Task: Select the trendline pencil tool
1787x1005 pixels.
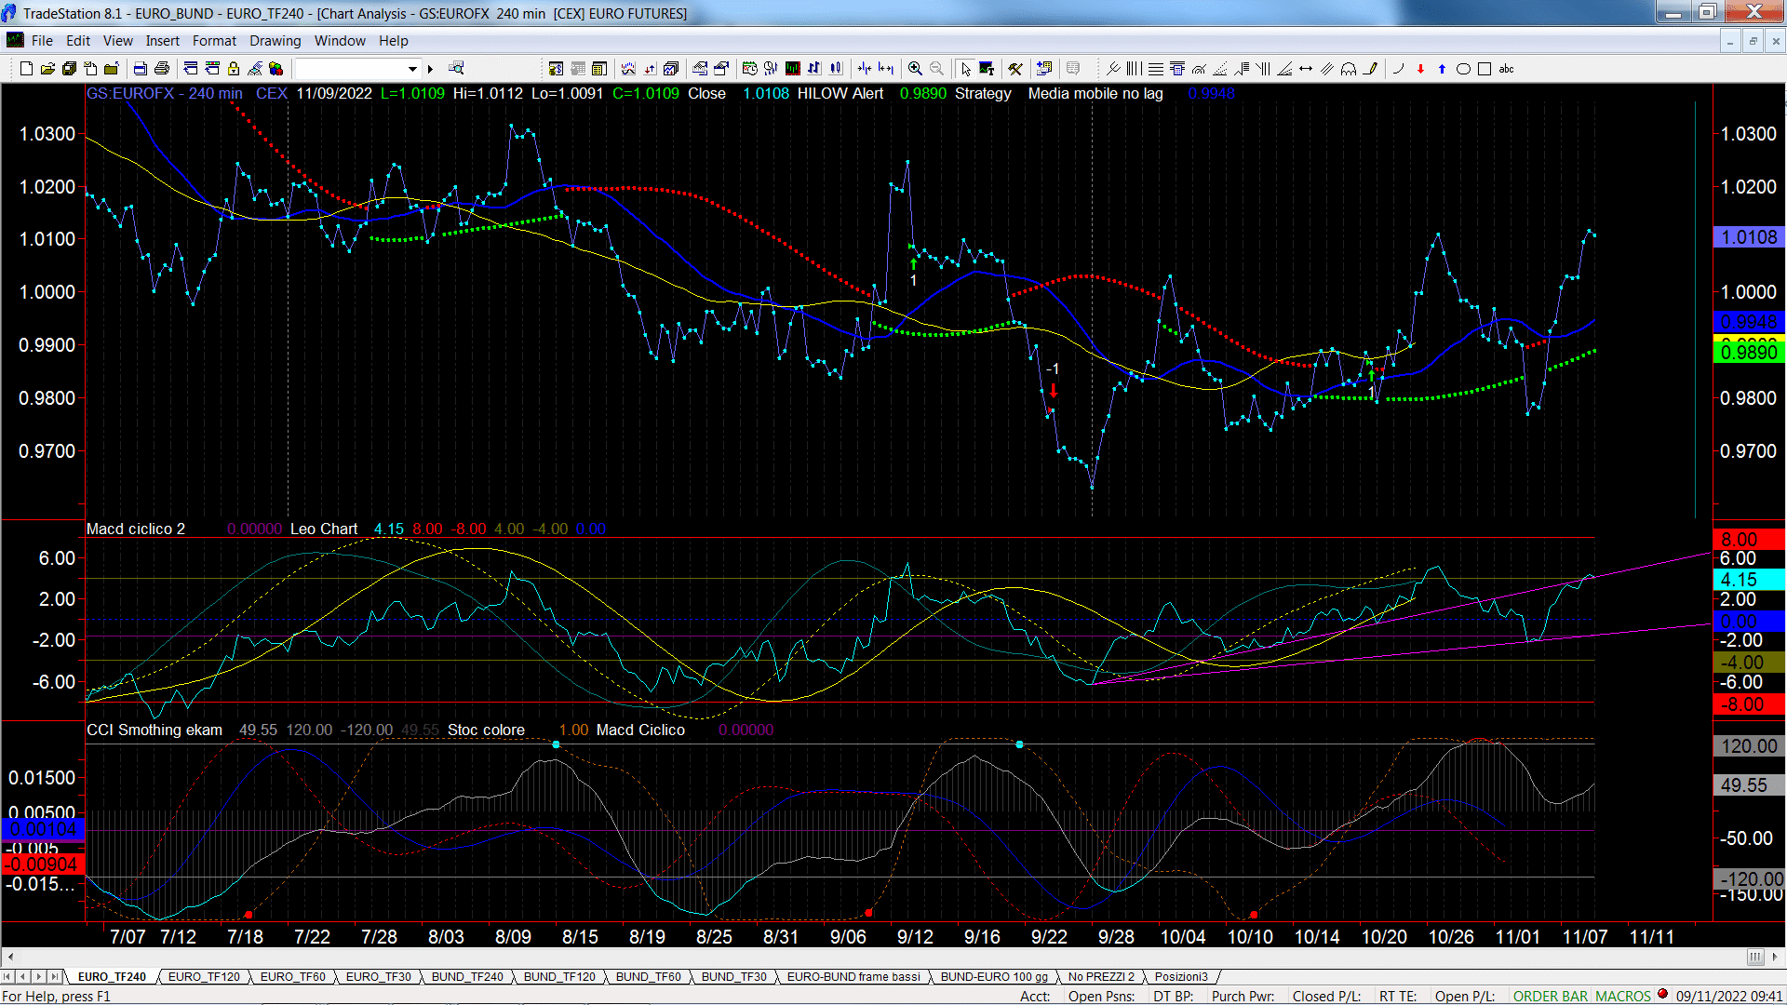Action: [1370, 68]
